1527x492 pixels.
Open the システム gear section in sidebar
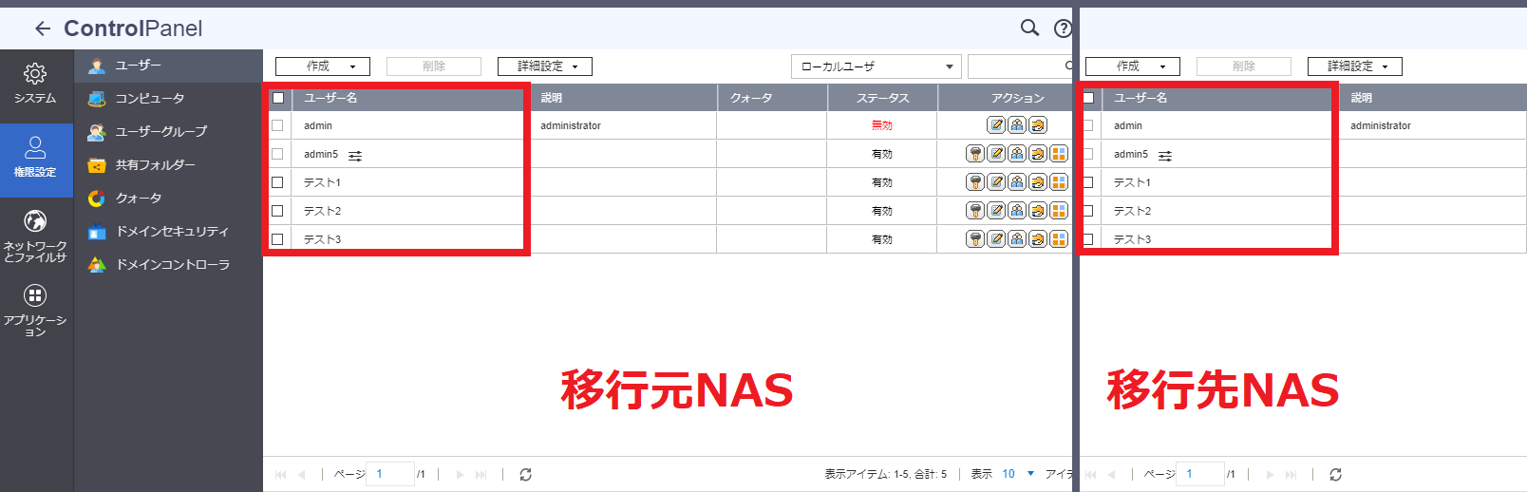click(x=35, y=84)
